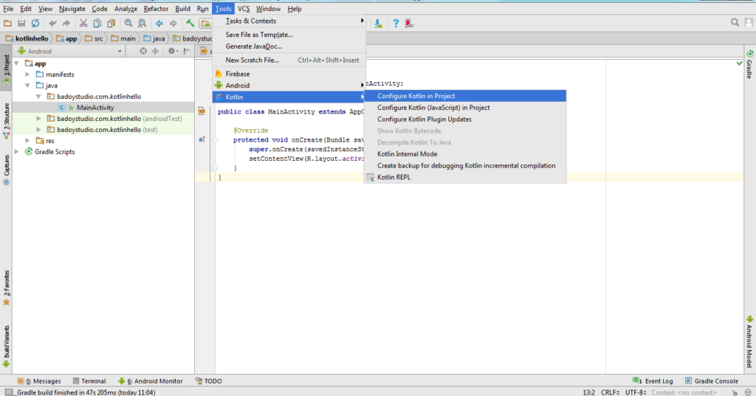Screen dimensions: 756x396
Task: Click the Synchronize refresh icon in toolbar
Action: [x=35, y=24]
